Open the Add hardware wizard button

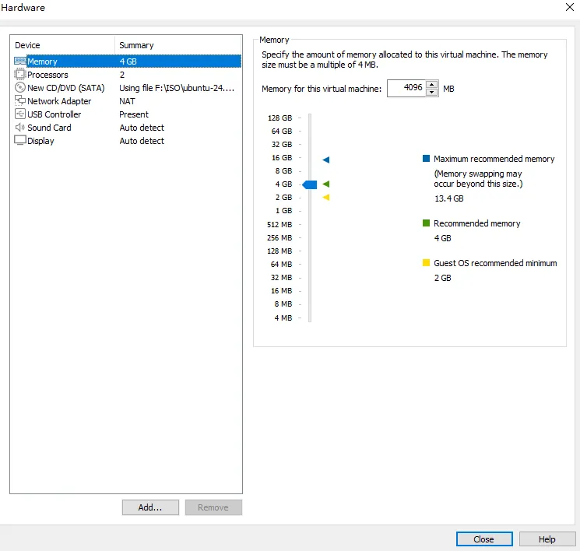pyautogui.click(x=150, y=507)
